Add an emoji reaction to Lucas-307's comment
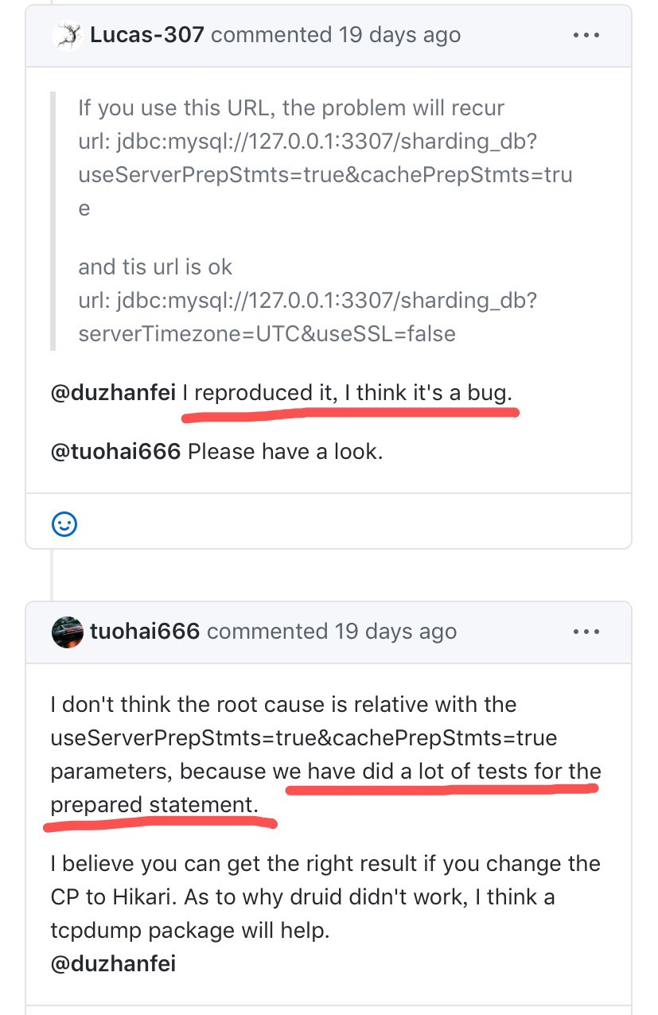The width and height of the screenshot is (658, 1015). pos(64,523)
